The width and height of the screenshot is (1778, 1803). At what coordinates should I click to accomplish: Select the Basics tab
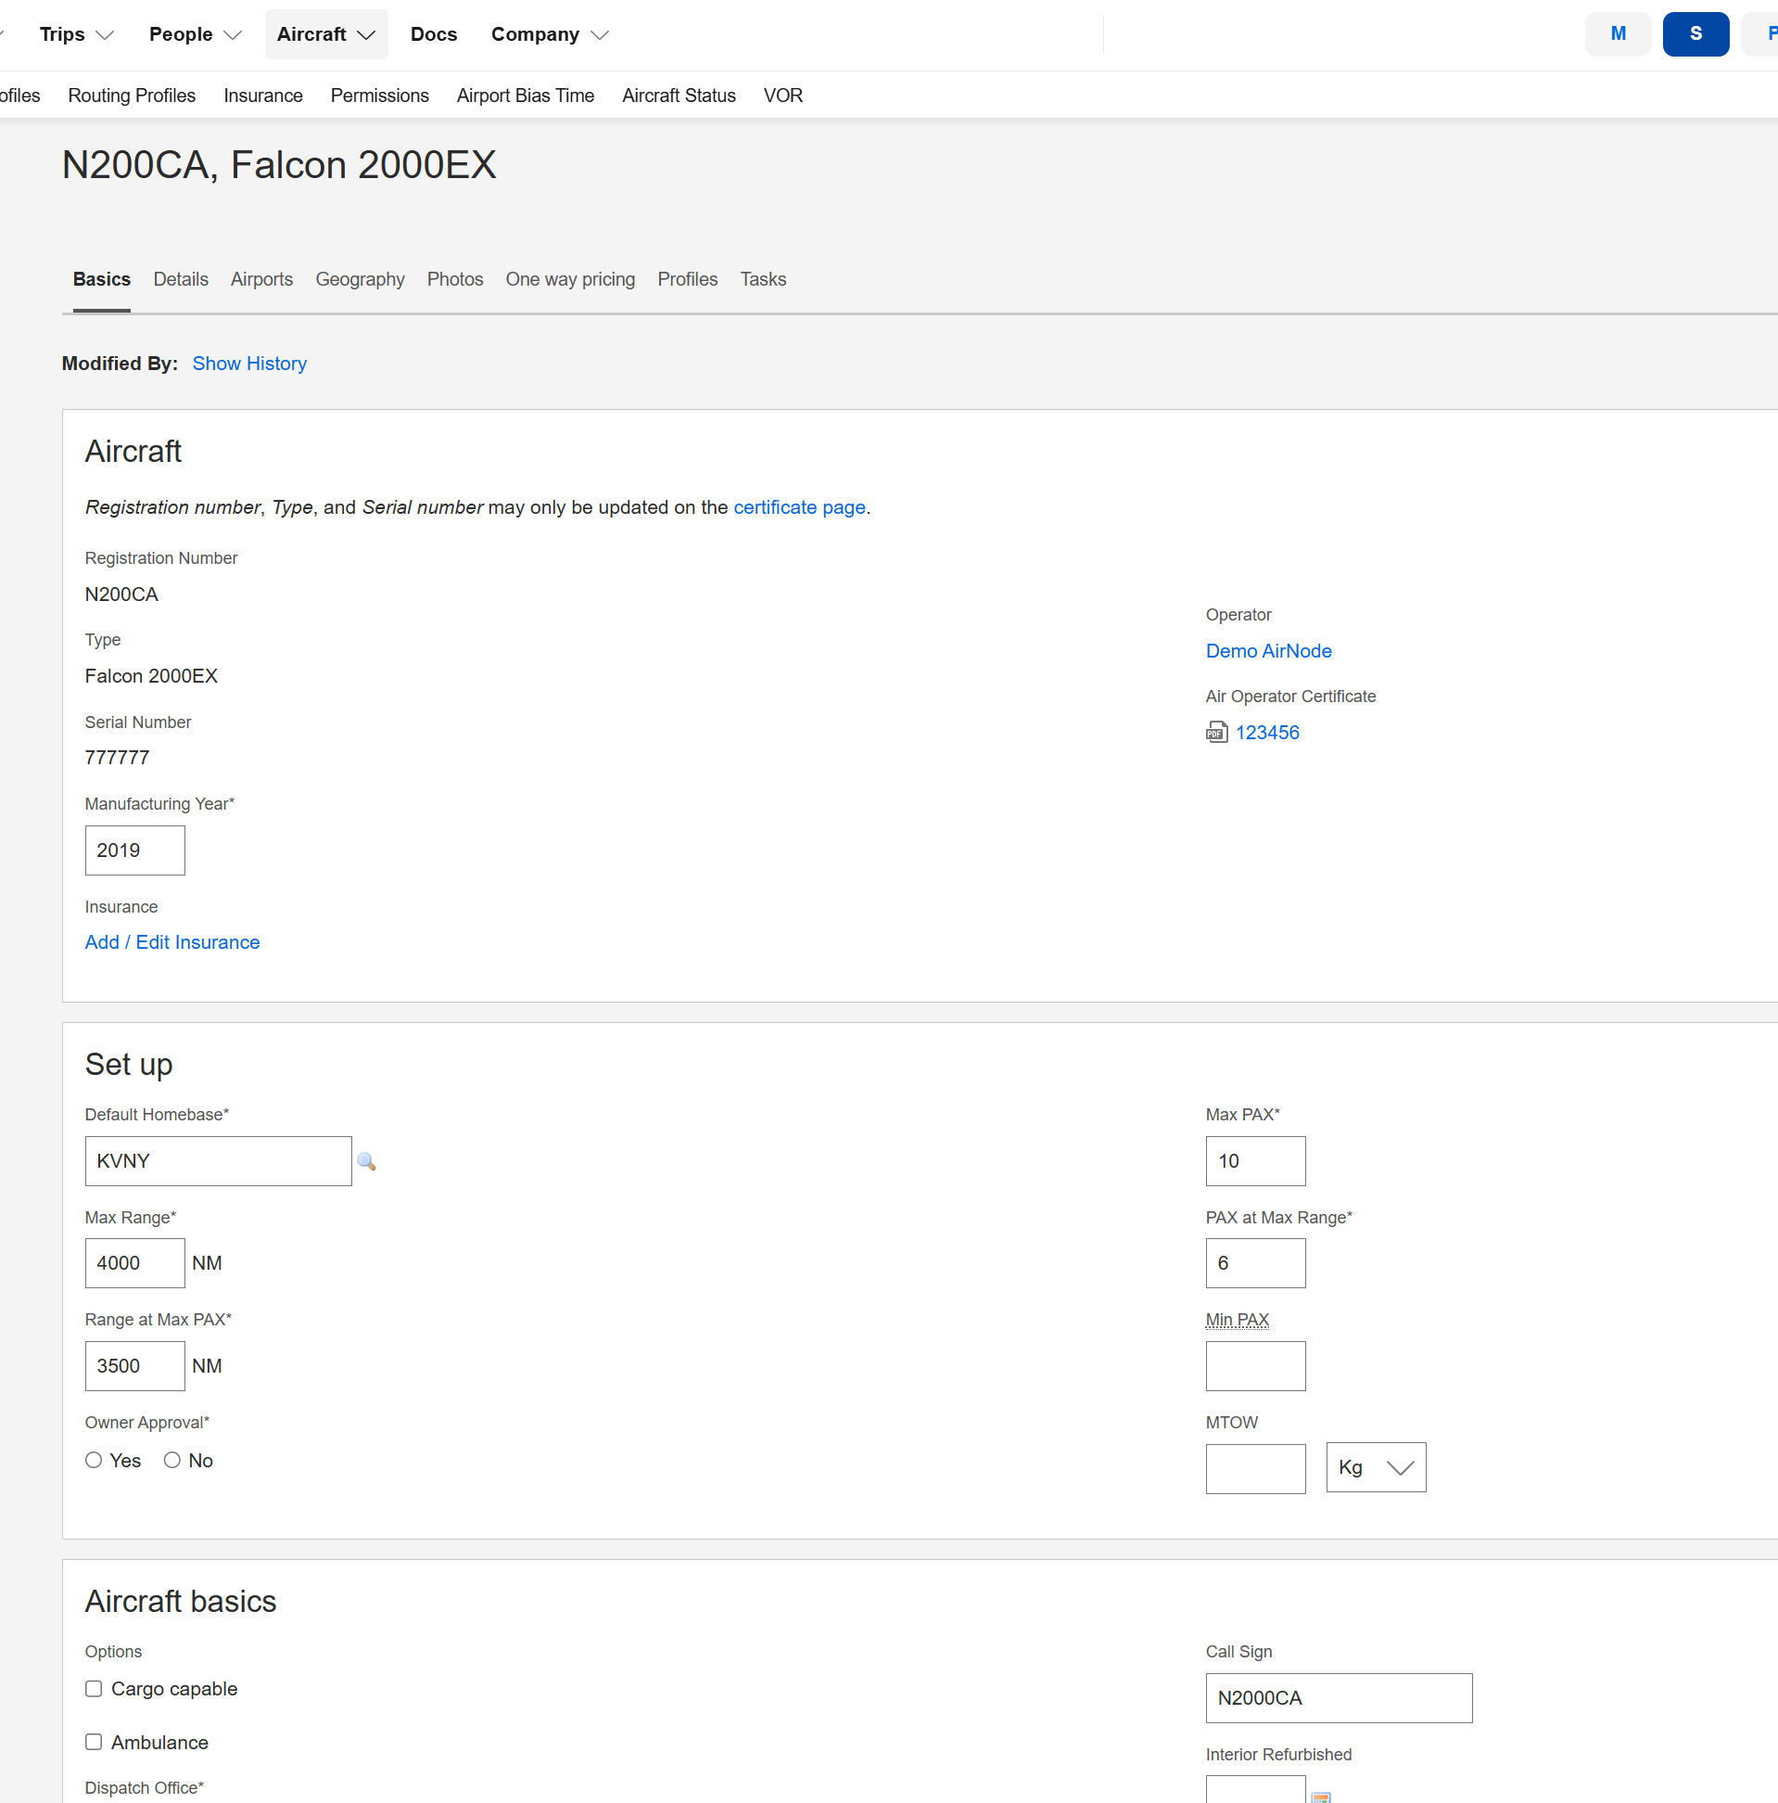(x=102, y=279)
